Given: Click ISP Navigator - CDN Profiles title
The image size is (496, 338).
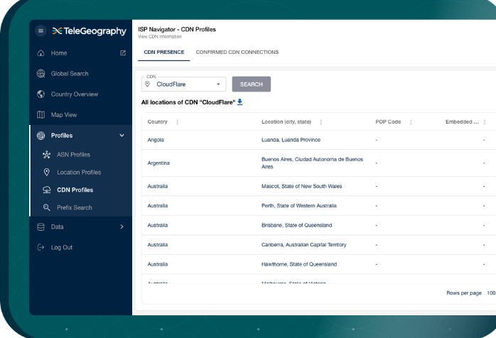Looking at the screenshot, I should tap(177, 29).
